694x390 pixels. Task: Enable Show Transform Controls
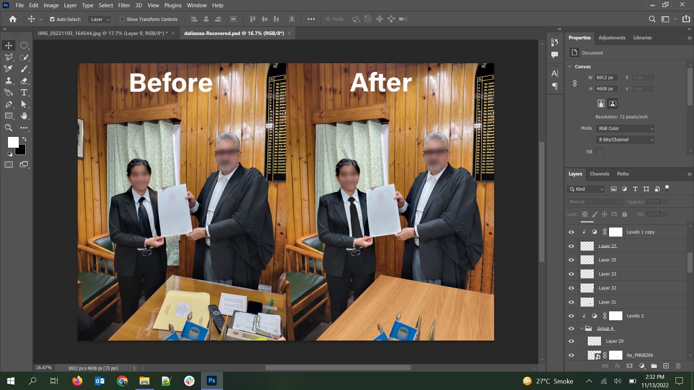click(123, 19)
